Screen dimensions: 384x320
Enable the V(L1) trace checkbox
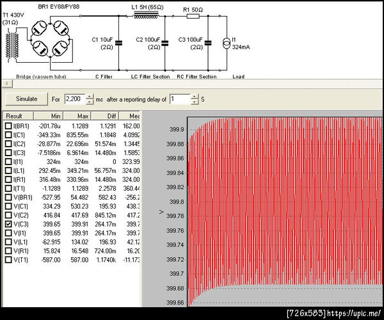click(x=8, y=242)
